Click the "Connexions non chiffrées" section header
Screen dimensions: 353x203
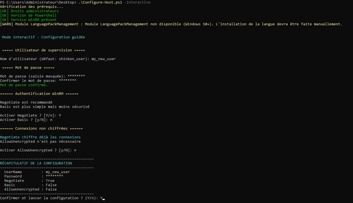41,129
